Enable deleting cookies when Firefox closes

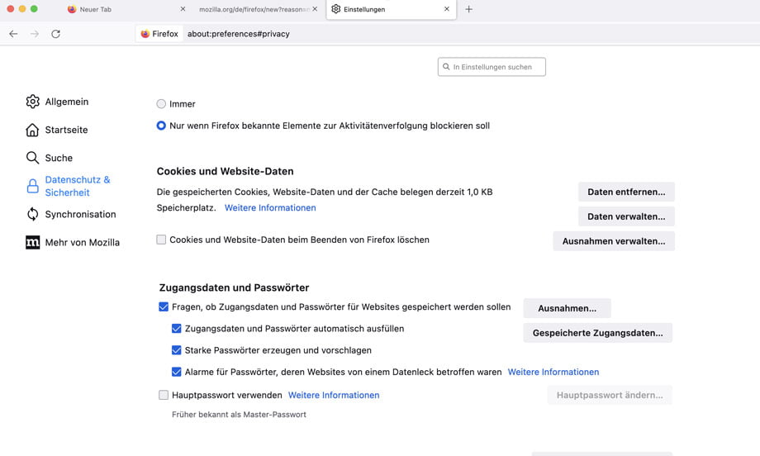tap(162, 240)
